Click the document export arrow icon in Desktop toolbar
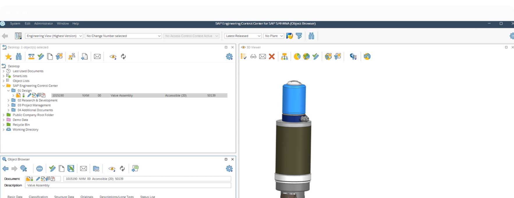Image resolution: width=514 pixels, height=198 pixels. (84, 56)
